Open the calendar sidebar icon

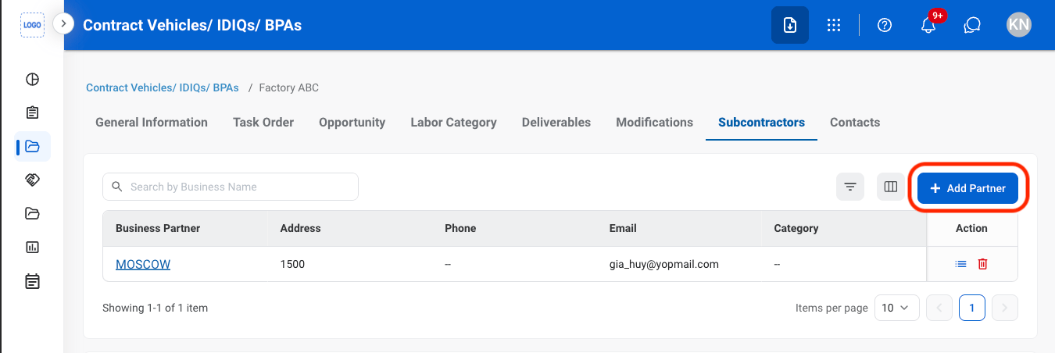(x=32, y=280)
